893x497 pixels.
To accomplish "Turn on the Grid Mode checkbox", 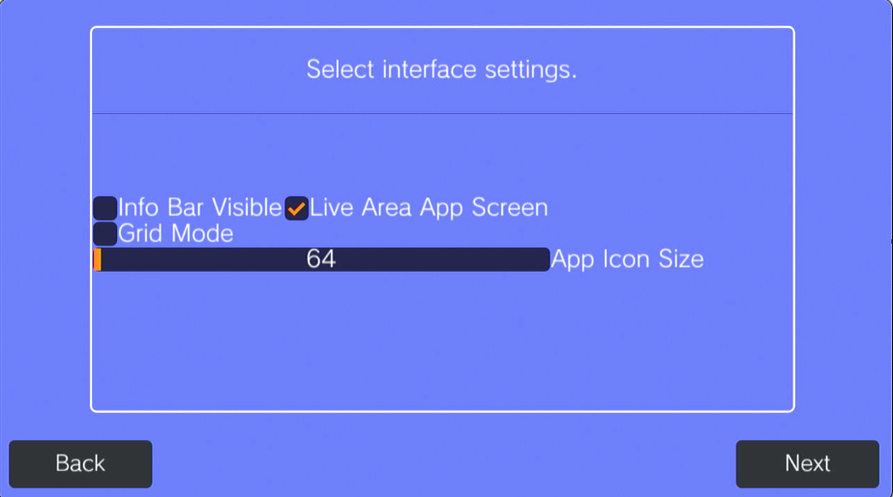I will click(104, 234).
